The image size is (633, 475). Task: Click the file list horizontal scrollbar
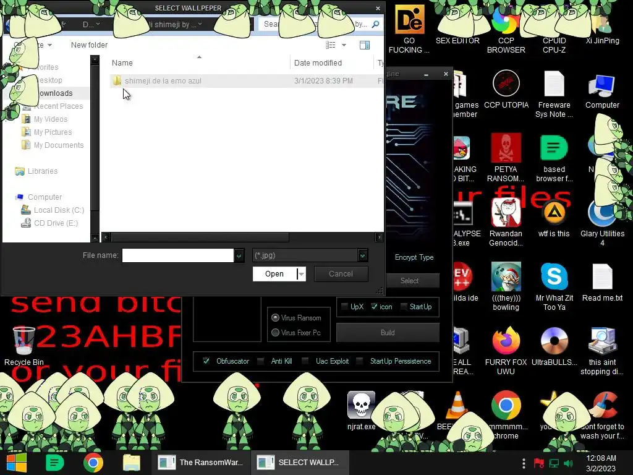(200, 237)
